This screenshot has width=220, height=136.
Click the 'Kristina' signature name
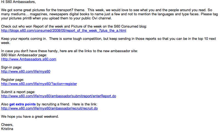7,129
